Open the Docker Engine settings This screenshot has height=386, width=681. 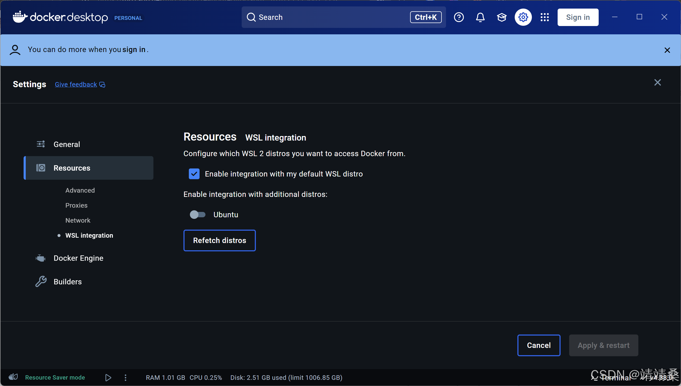tap(89, 258)
